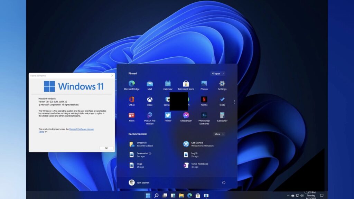
Task: Adjust volume from the system tray speaker
Action: 302,195
